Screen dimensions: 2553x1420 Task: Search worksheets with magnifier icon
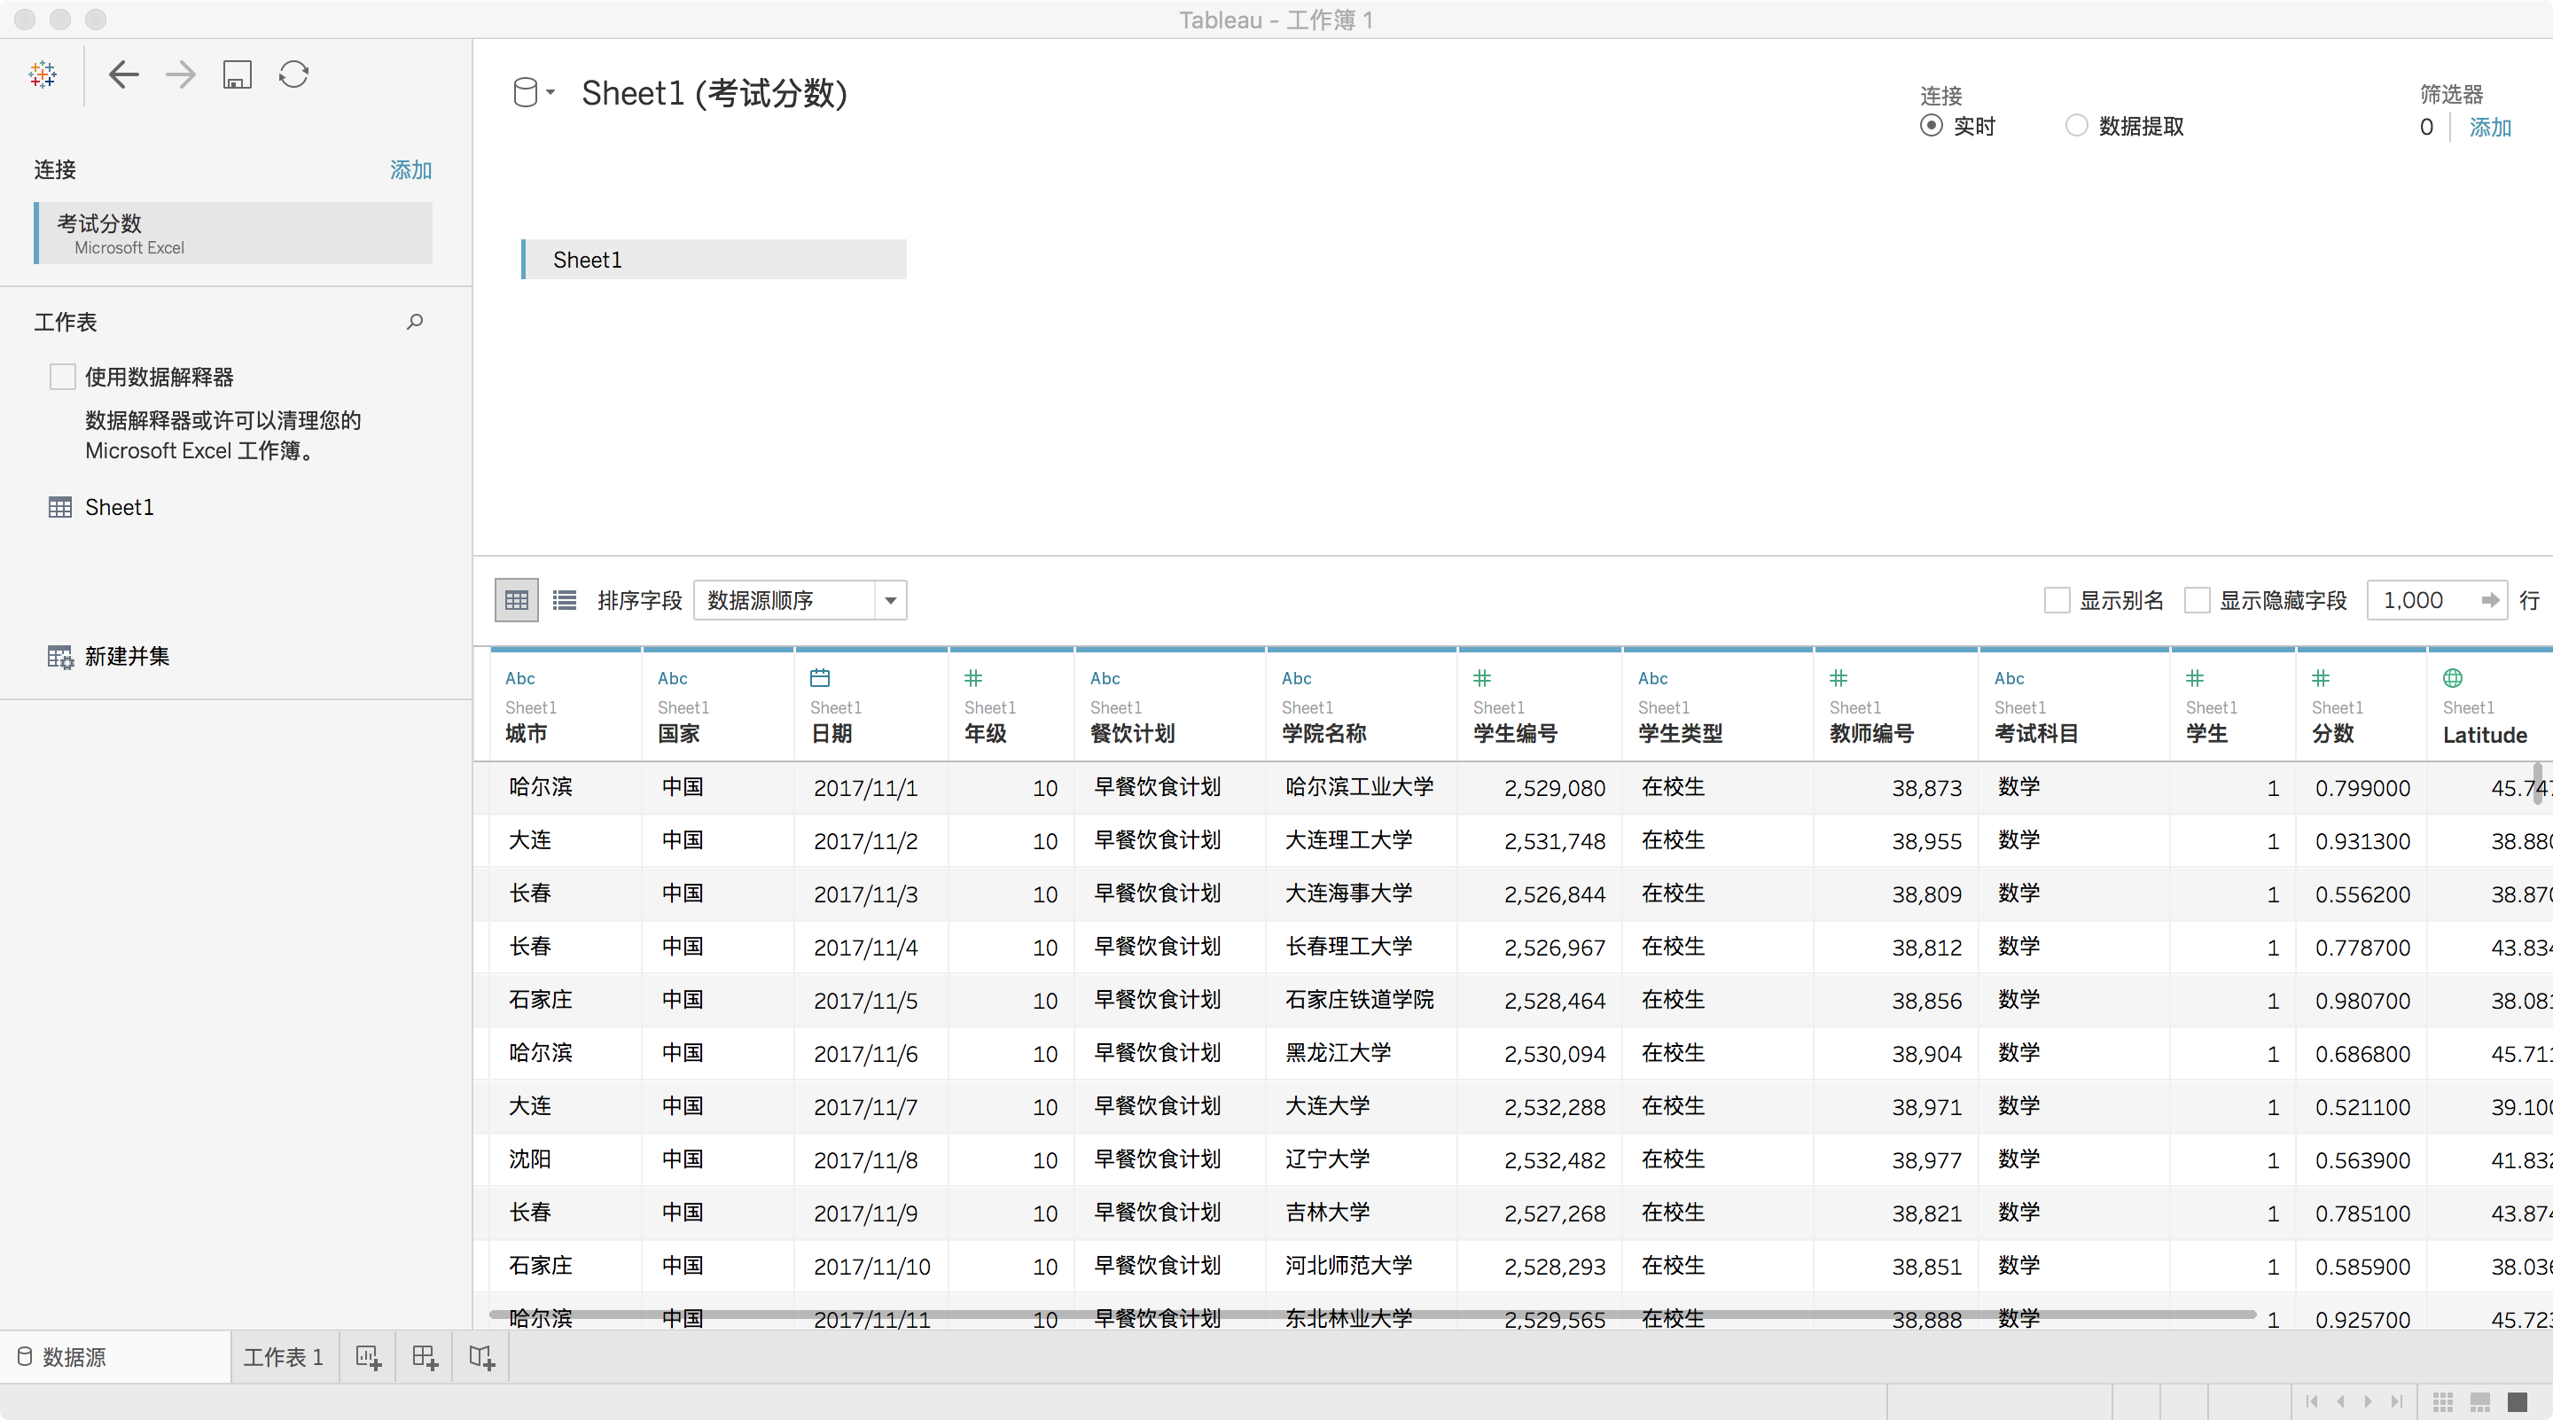point(415,321)
